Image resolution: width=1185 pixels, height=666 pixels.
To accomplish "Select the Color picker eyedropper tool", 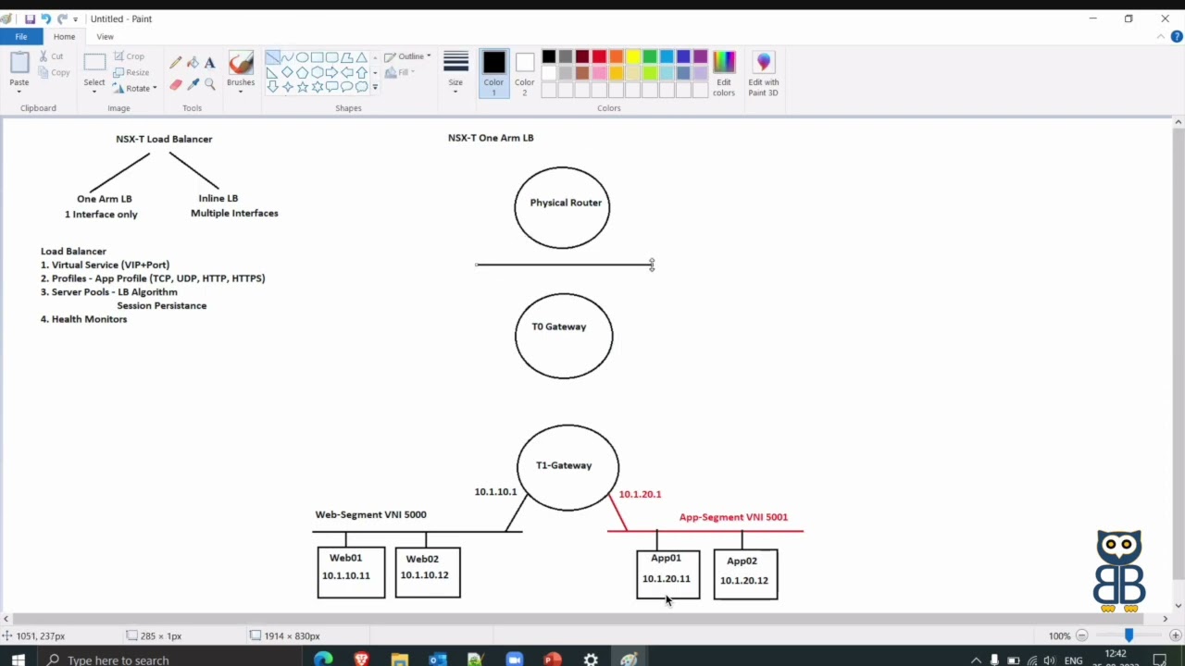I will coord(193,84).
